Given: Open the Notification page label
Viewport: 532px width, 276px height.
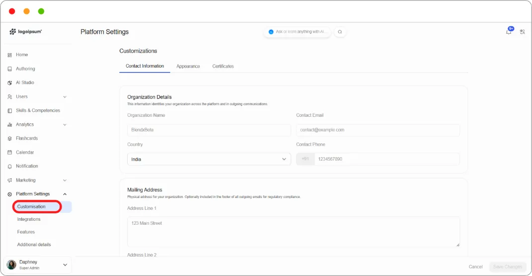Looking at the screenshot, I should pos(27,166).
